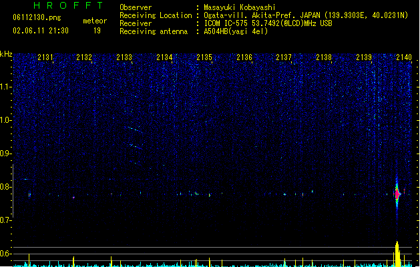420x267 pixels.
Task: Click the 2131 time marker
Action: pyautogui.click(x=45, y=57)
